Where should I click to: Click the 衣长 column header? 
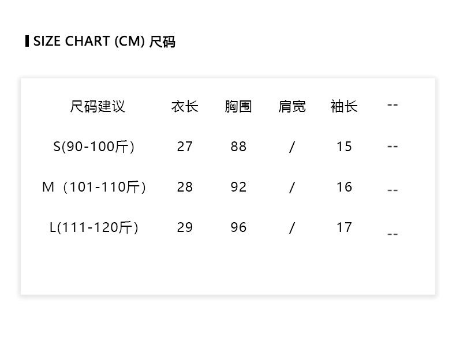pyautogui.click(x=185, y=107)
